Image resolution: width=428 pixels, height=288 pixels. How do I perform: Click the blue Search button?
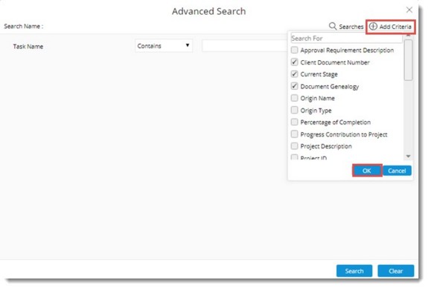click(354, 271)
